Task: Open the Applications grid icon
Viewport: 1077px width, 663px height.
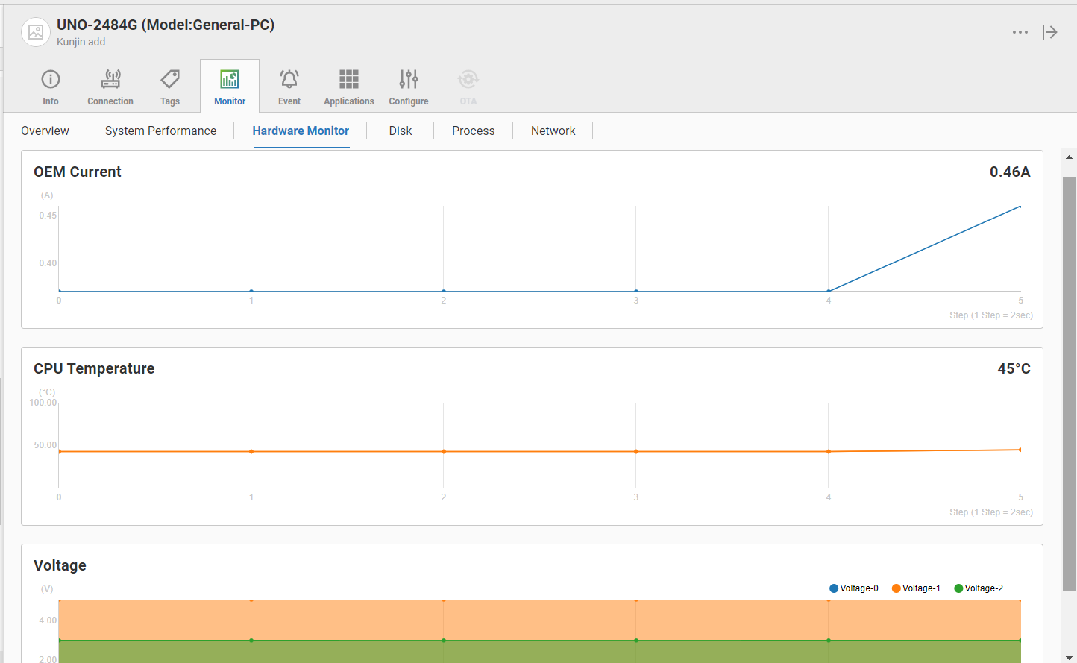Action: [349, 79]
